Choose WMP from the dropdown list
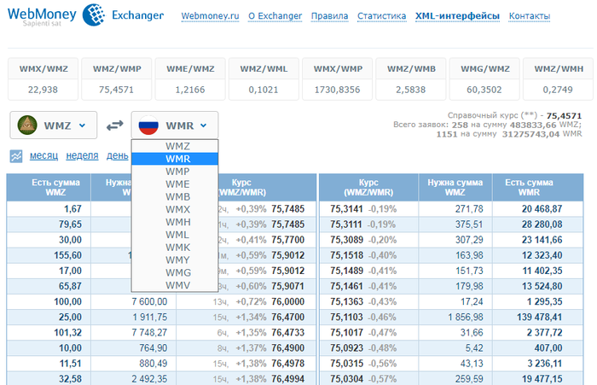 [x=175, y=172]
